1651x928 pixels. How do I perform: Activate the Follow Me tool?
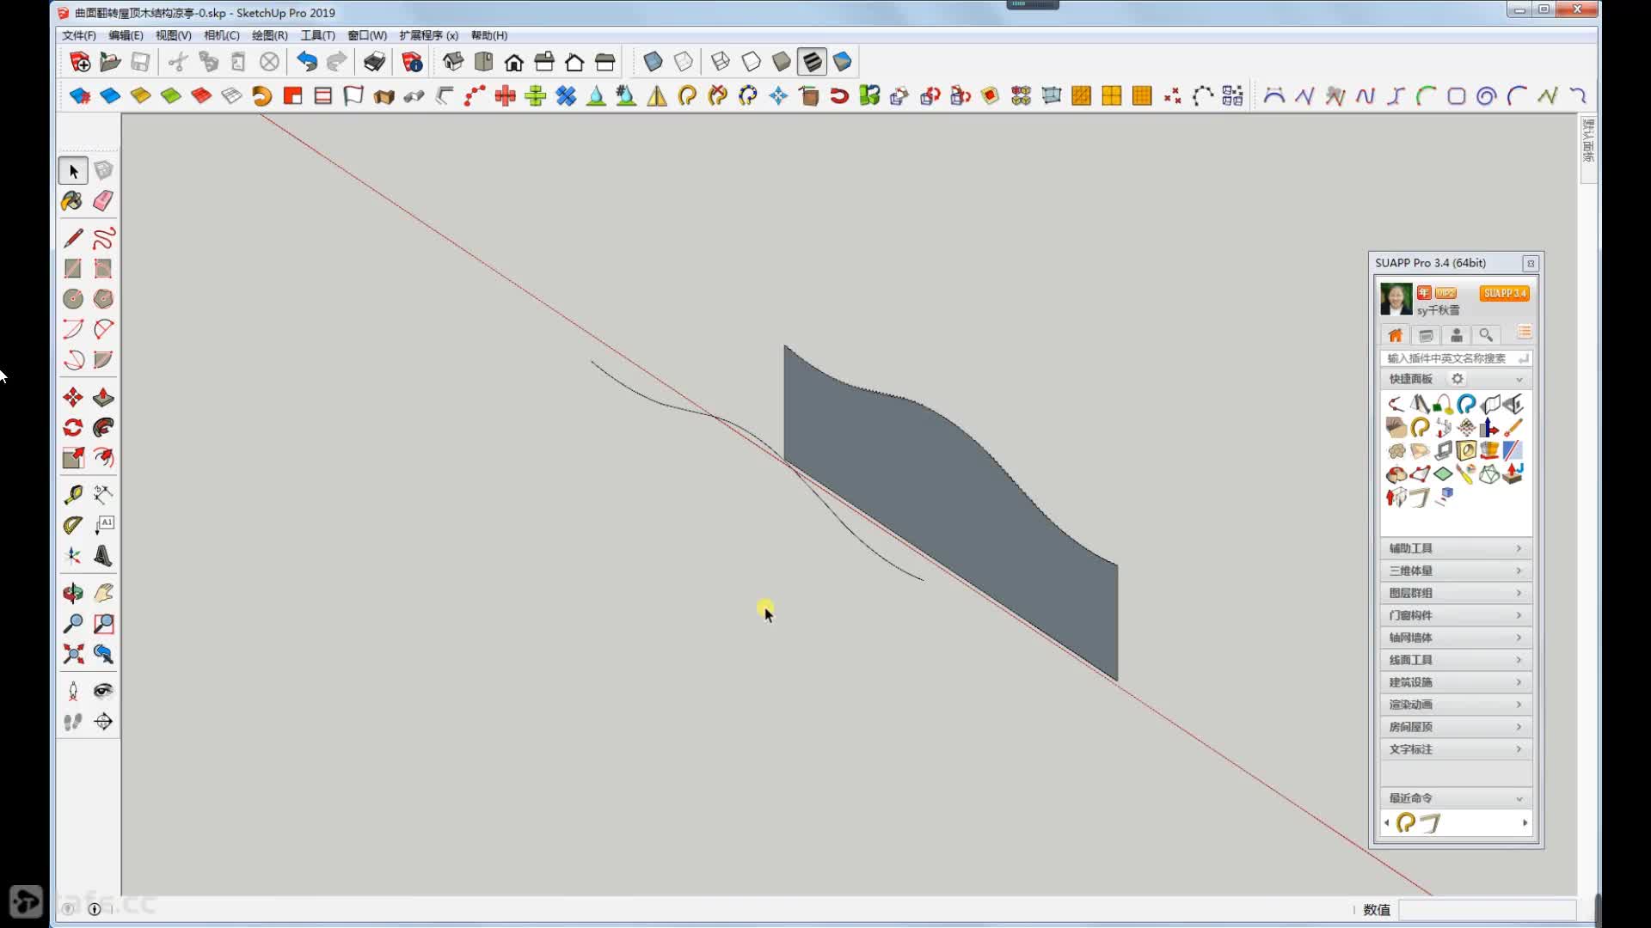pyautogui.click(x=103, y=427)
